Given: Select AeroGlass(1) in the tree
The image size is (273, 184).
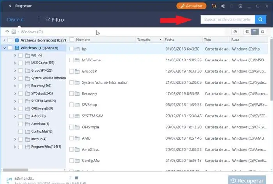Looking at the screenshot, I should [40, 124].
